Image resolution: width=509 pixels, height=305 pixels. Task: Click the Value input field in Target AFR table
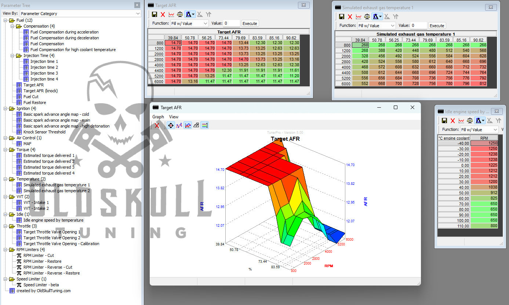click(231, 24)
